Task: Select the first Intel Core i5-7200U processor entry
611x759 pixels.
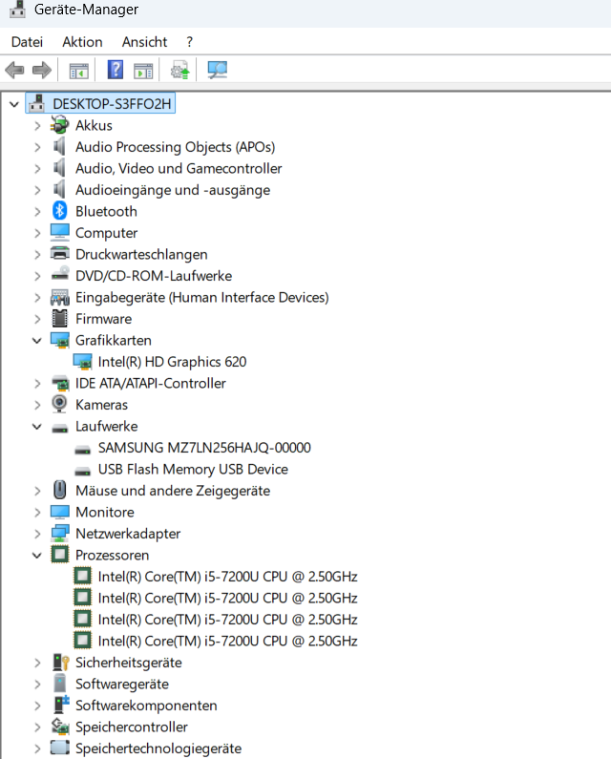Action: click(227, 577)
